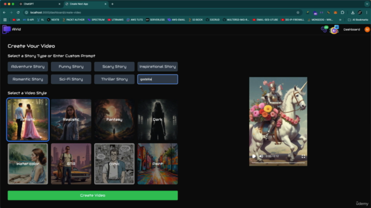Open the S3 BOOK bookmark

pyautogui.click(x=195, y=20)
